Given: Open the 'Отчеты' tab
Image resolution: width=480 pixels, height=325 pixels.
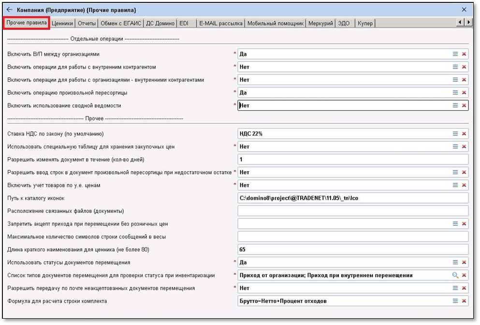Looking at the screenshot, I should (x=87, y=23).
